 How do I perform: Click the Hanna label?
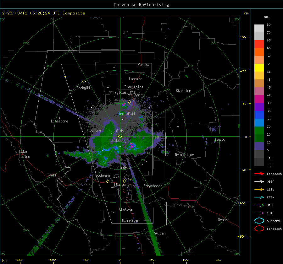coord(220,140)
